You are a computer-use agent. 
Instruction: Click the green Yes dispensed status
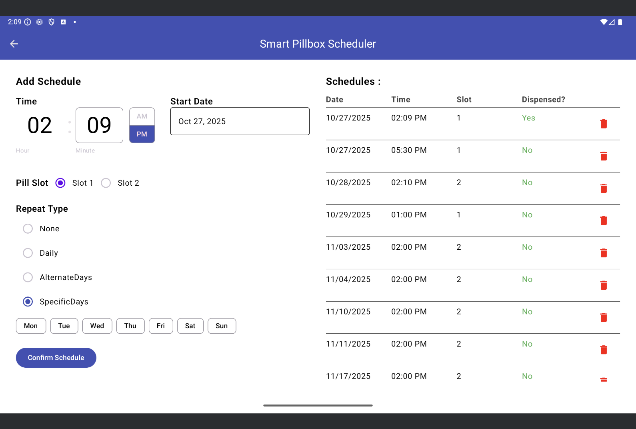[x=528, y=118]
